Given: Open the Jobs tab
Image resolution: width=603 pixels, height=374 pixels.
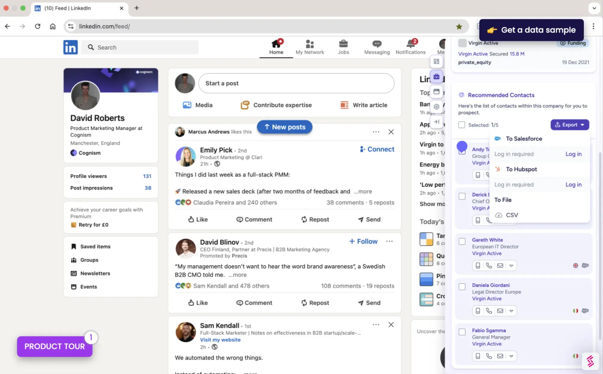Looking at the screenshot, I should point(343,47).
